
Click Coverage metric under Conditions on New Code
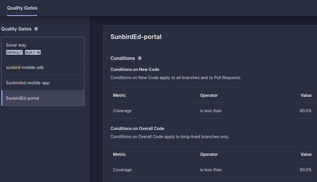[122, 111]
